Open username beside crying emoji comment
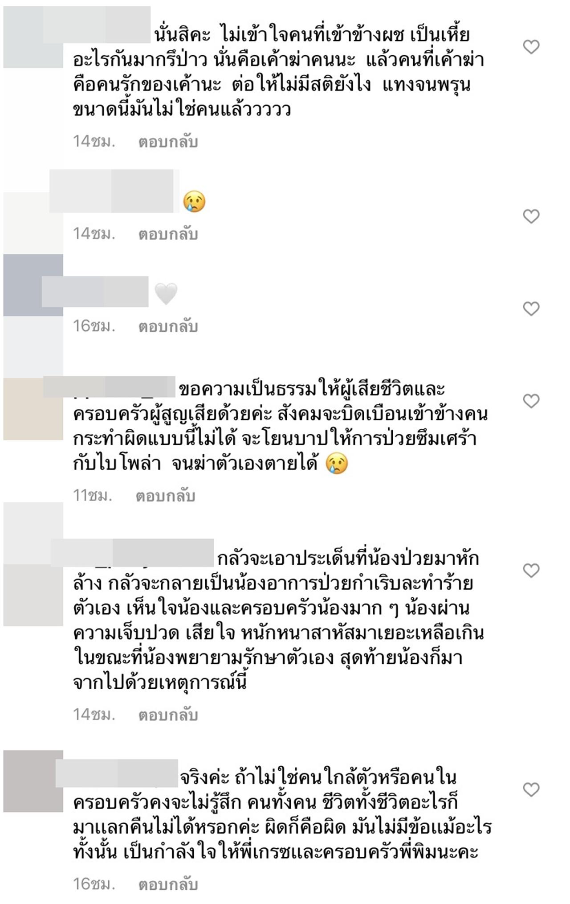This screenshot has width=570, height=904. click(111, 191)
